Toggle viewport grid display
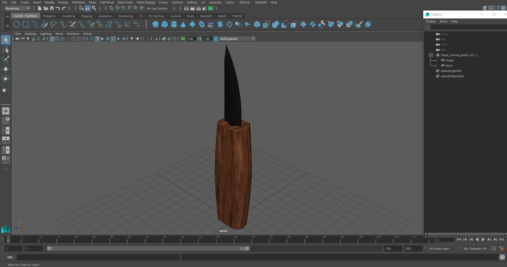 [52, 39]
